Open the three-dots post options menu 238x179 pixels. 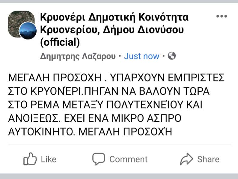coord(222,16)
